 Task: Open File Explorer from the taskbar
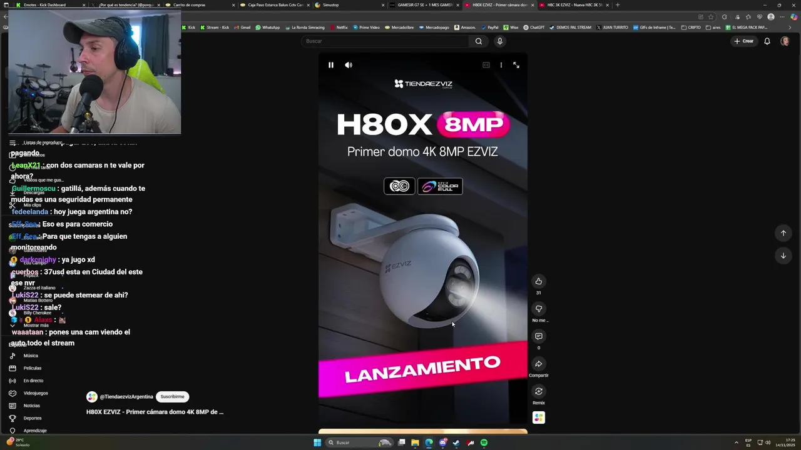click(415, 442)
